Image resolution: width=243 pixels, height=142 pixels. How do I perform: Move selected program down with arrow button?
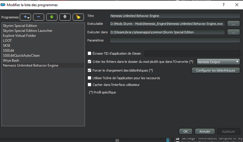[65, 17]
